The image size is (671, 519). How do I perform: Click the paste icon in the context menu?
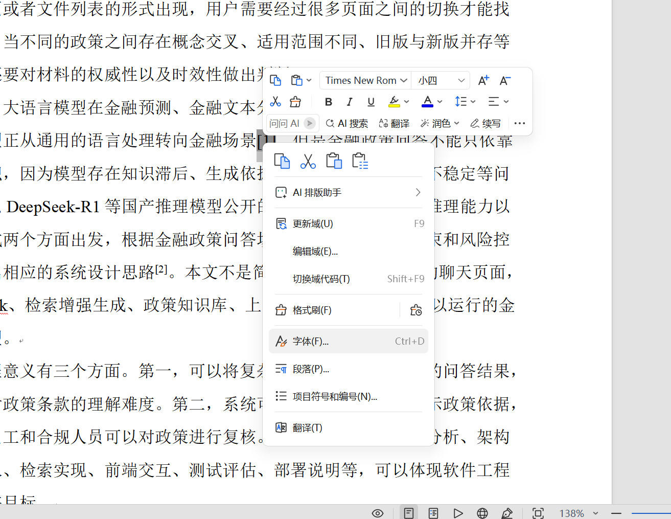click(x=334, y=161)
